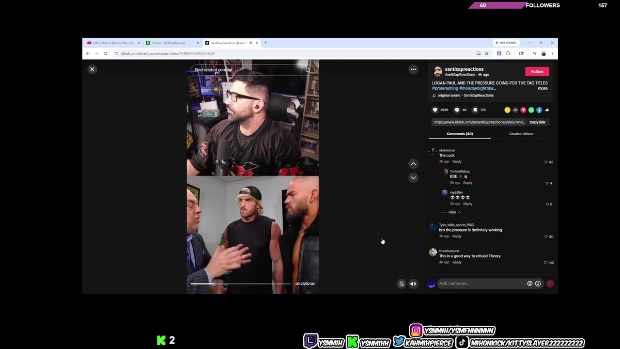Open Chrome three-dot menu
The image size is (620, 349).
(552, 53)
